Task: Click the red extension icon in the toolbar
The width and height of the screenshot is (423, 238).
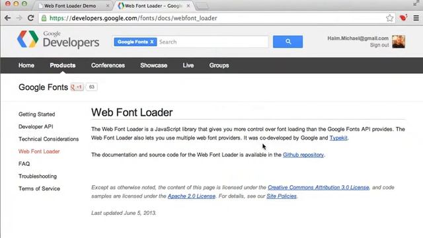Action: (403, 18)
